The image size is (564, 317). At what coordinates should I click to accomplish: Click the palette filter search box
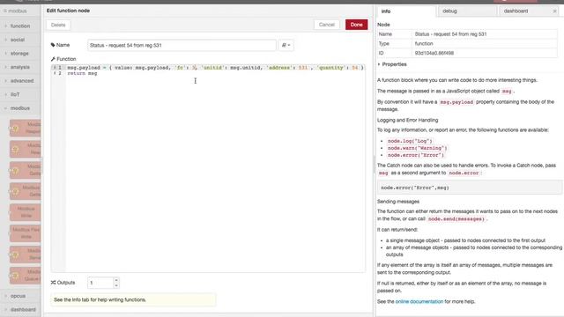(x=20, y=11)
